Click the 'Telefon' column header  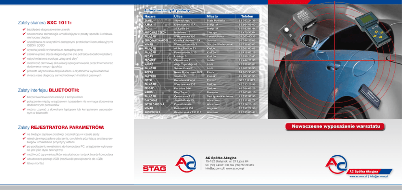[x=247, y=15]
